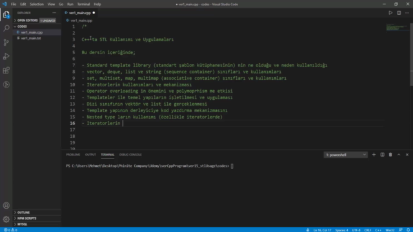Click the editor vertical scrollbar

tap(411, 54)
